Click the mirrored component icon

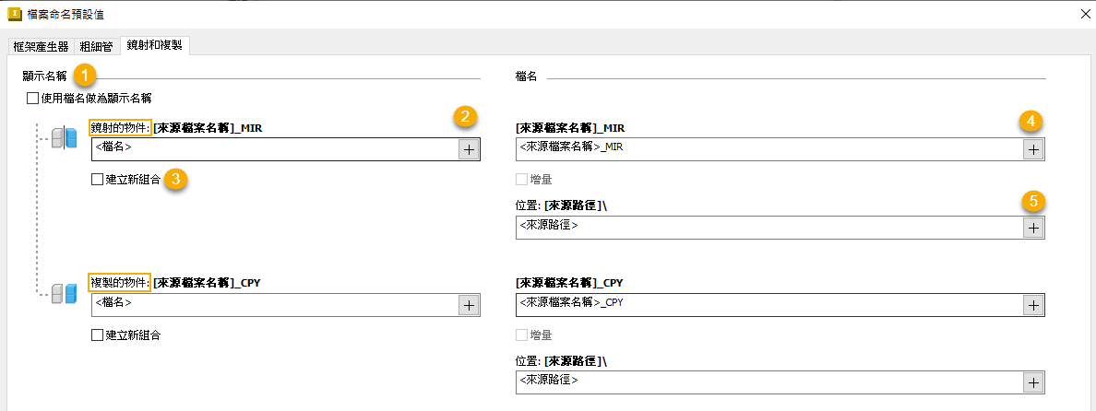coord(64,138)
